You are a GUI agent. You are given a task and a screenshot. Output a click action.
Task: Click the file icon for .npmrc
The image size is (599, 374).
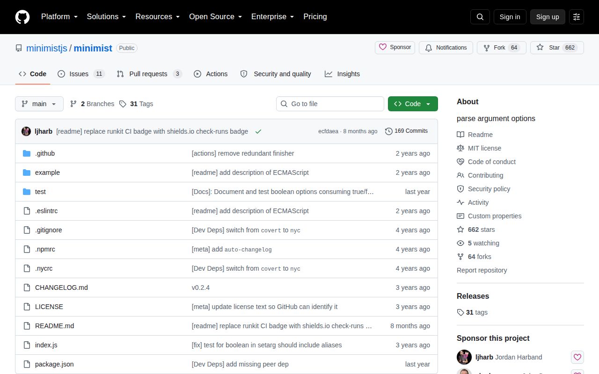pos(27,249)
